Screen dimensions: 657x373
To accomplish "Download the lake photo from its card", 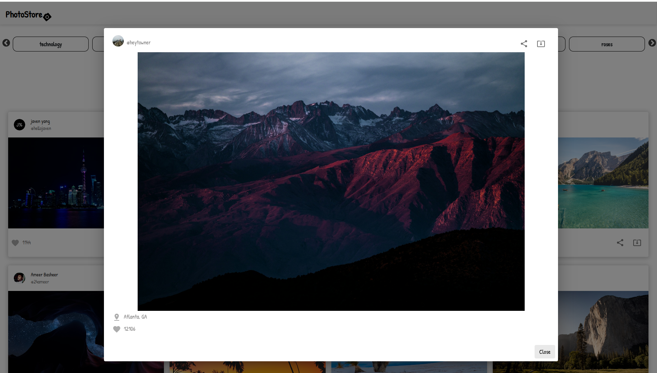I will point(637,243).
